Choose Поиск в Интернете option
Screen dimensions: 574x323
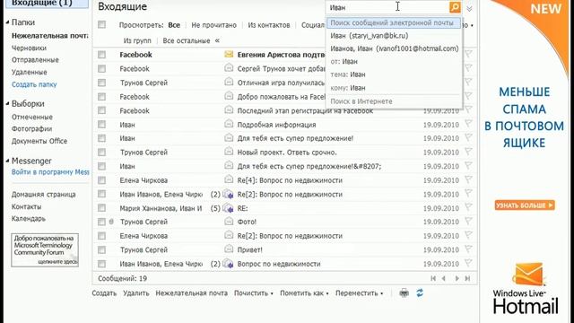pyautogui.click(x=361, y=101)
